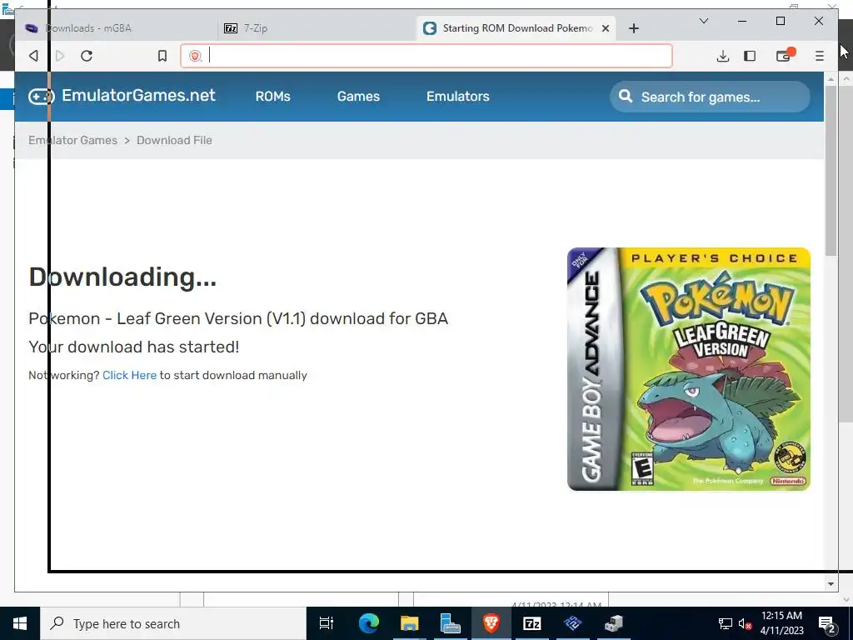Open the installer disk taskbar icon
Viewport: 853px width, 640px height.
(614, 623)
